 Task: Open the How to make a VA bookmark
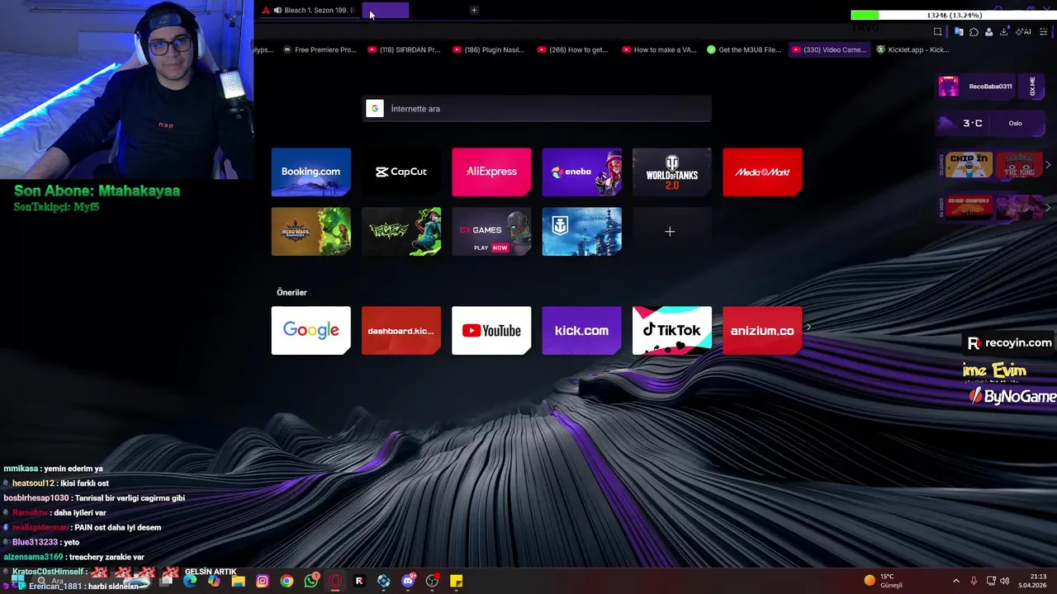point(658,49)
